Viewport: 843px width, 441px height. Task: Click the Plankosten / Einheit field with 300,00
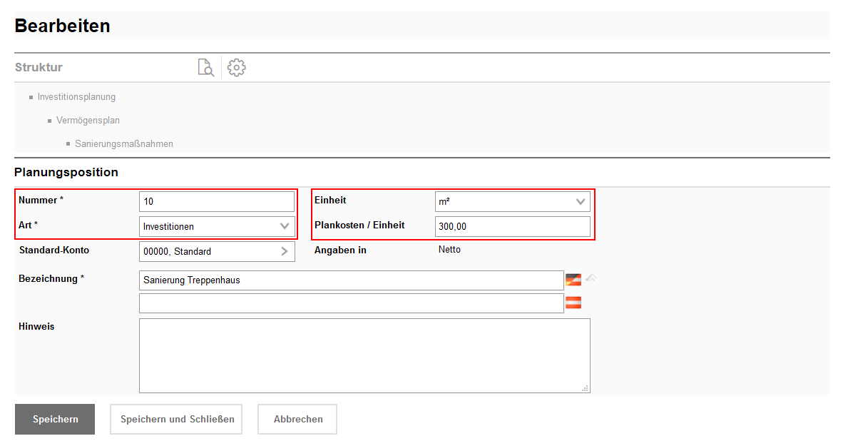pos(512,226)
